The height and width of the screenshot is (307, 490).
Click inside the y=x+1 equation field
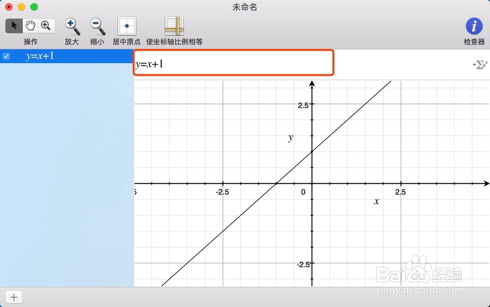click(x=234, y=63)
